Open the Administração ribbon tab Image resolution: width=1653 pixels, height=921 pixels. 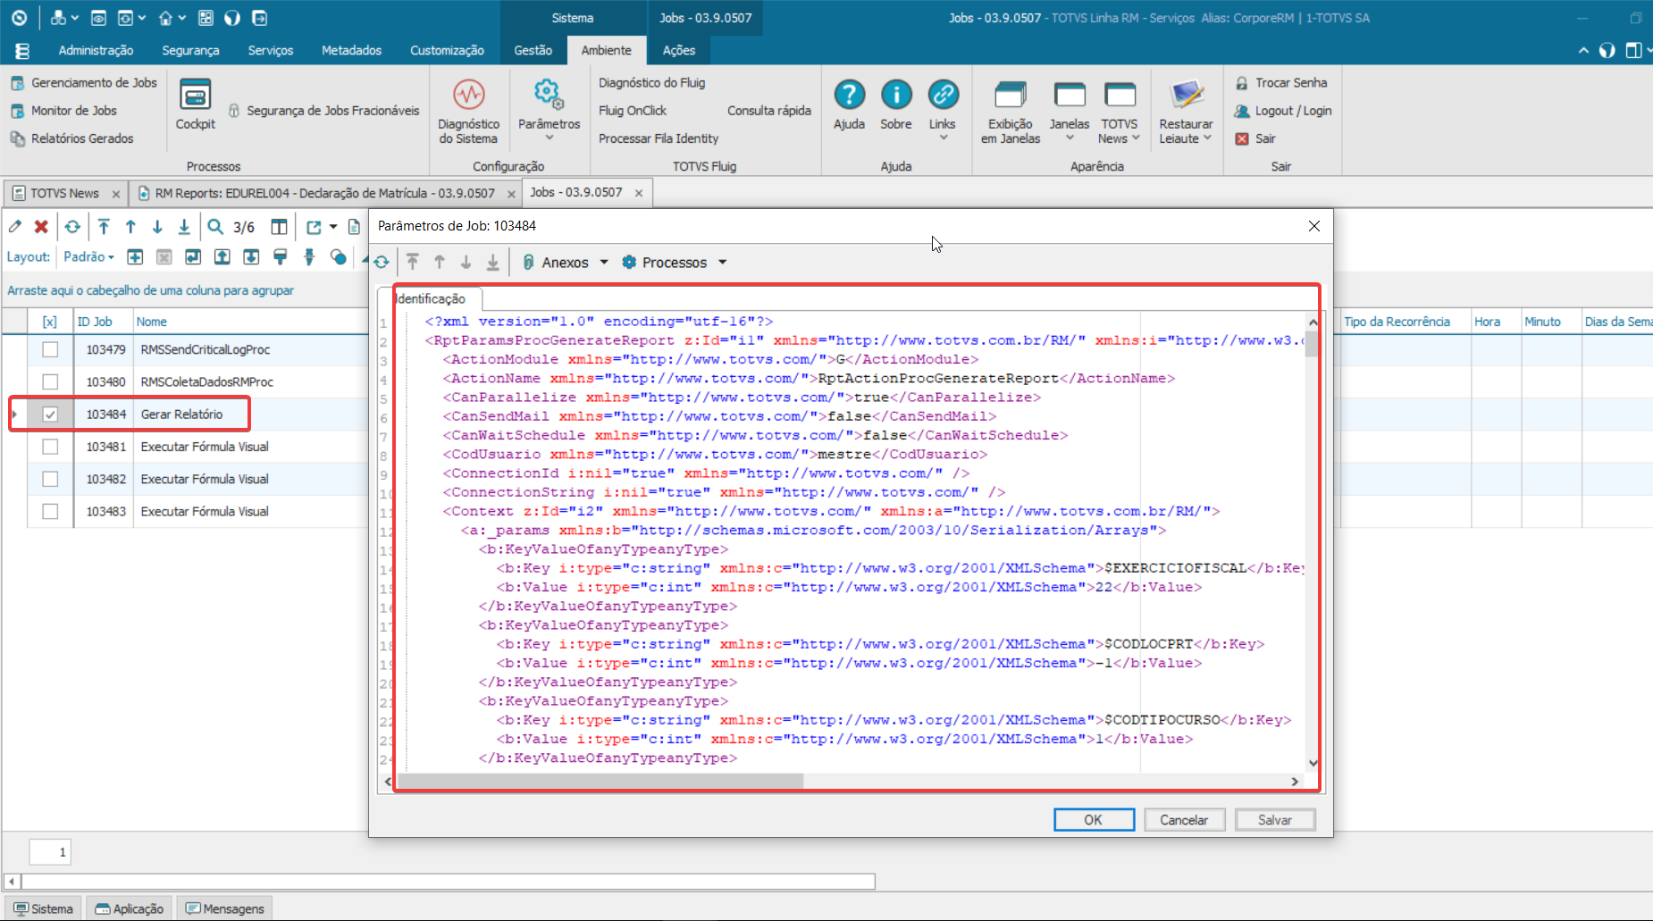(96, 51)
